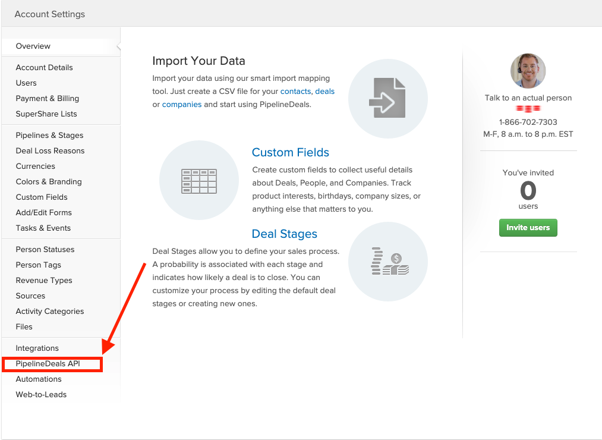Open Add/Edit Forms settings
The image size is (602, 440).
click(44, 212)
